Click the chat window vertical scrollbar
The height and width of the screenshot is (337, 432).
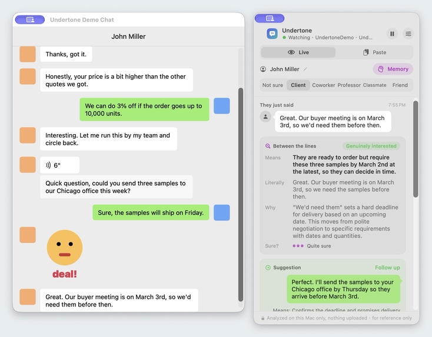pyautogui.click(x=241, y=195)
